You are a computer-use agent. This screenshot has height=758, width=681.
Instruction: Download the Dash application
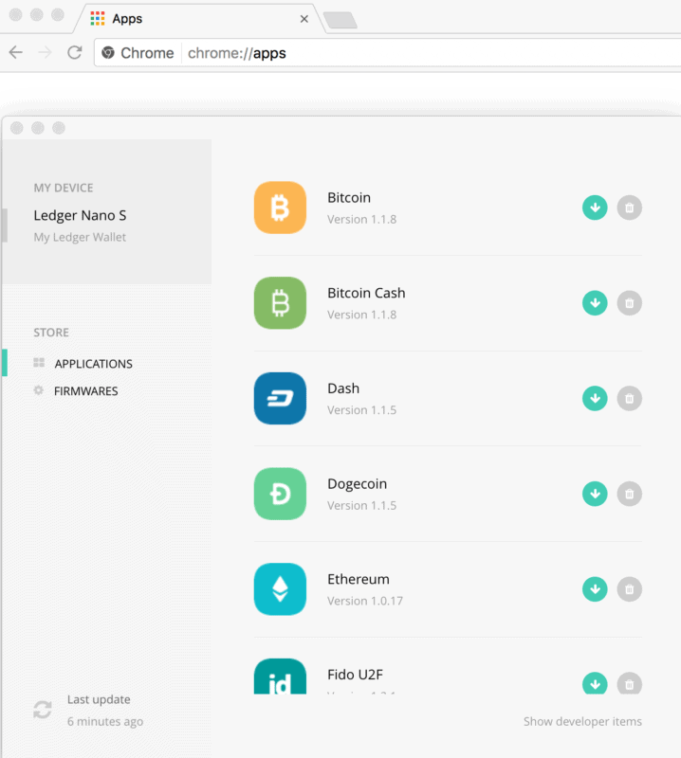595,398
